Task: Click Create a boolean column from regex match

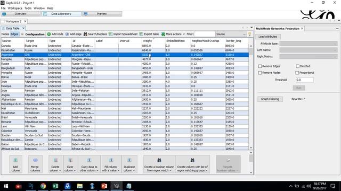Action: [159, 164]
